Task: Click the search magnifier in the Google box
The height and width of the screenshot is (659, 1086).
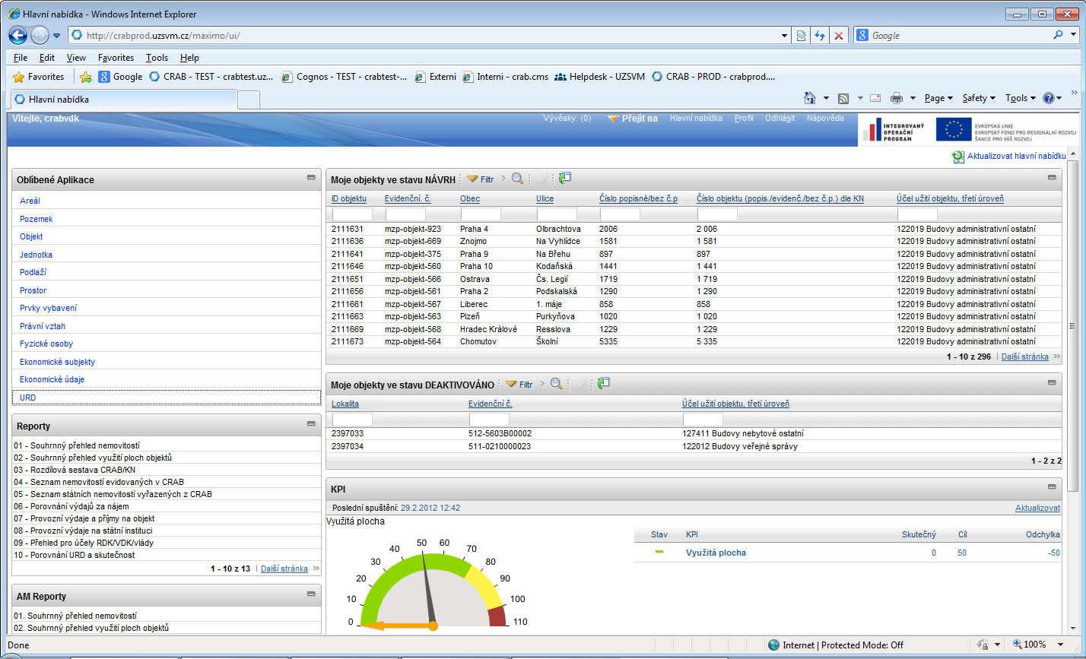Action: 1058,35
